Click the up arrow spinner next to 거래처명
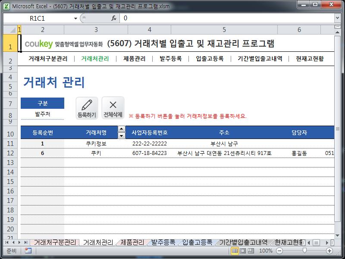This screenshot has height=259, width=345. [122, 129]
